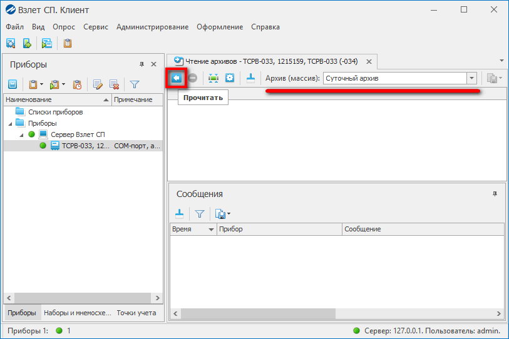This screenshot has height=339, width=509.
Task: Collapse the Приборы tree folder
Action: click(11, 124)
